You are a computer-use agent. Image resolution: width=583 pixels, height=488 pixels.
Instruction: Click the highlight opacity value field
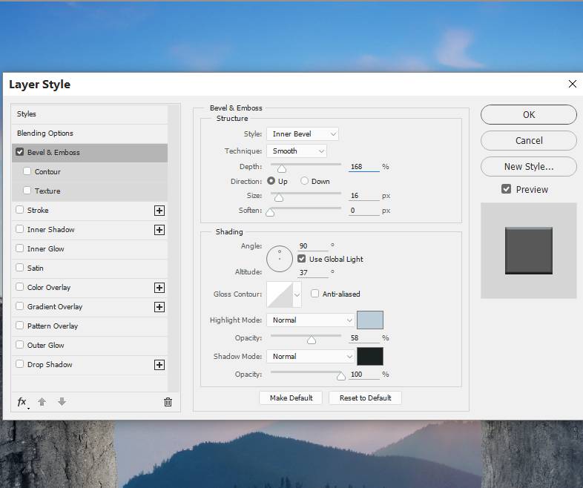click(364, 338)
